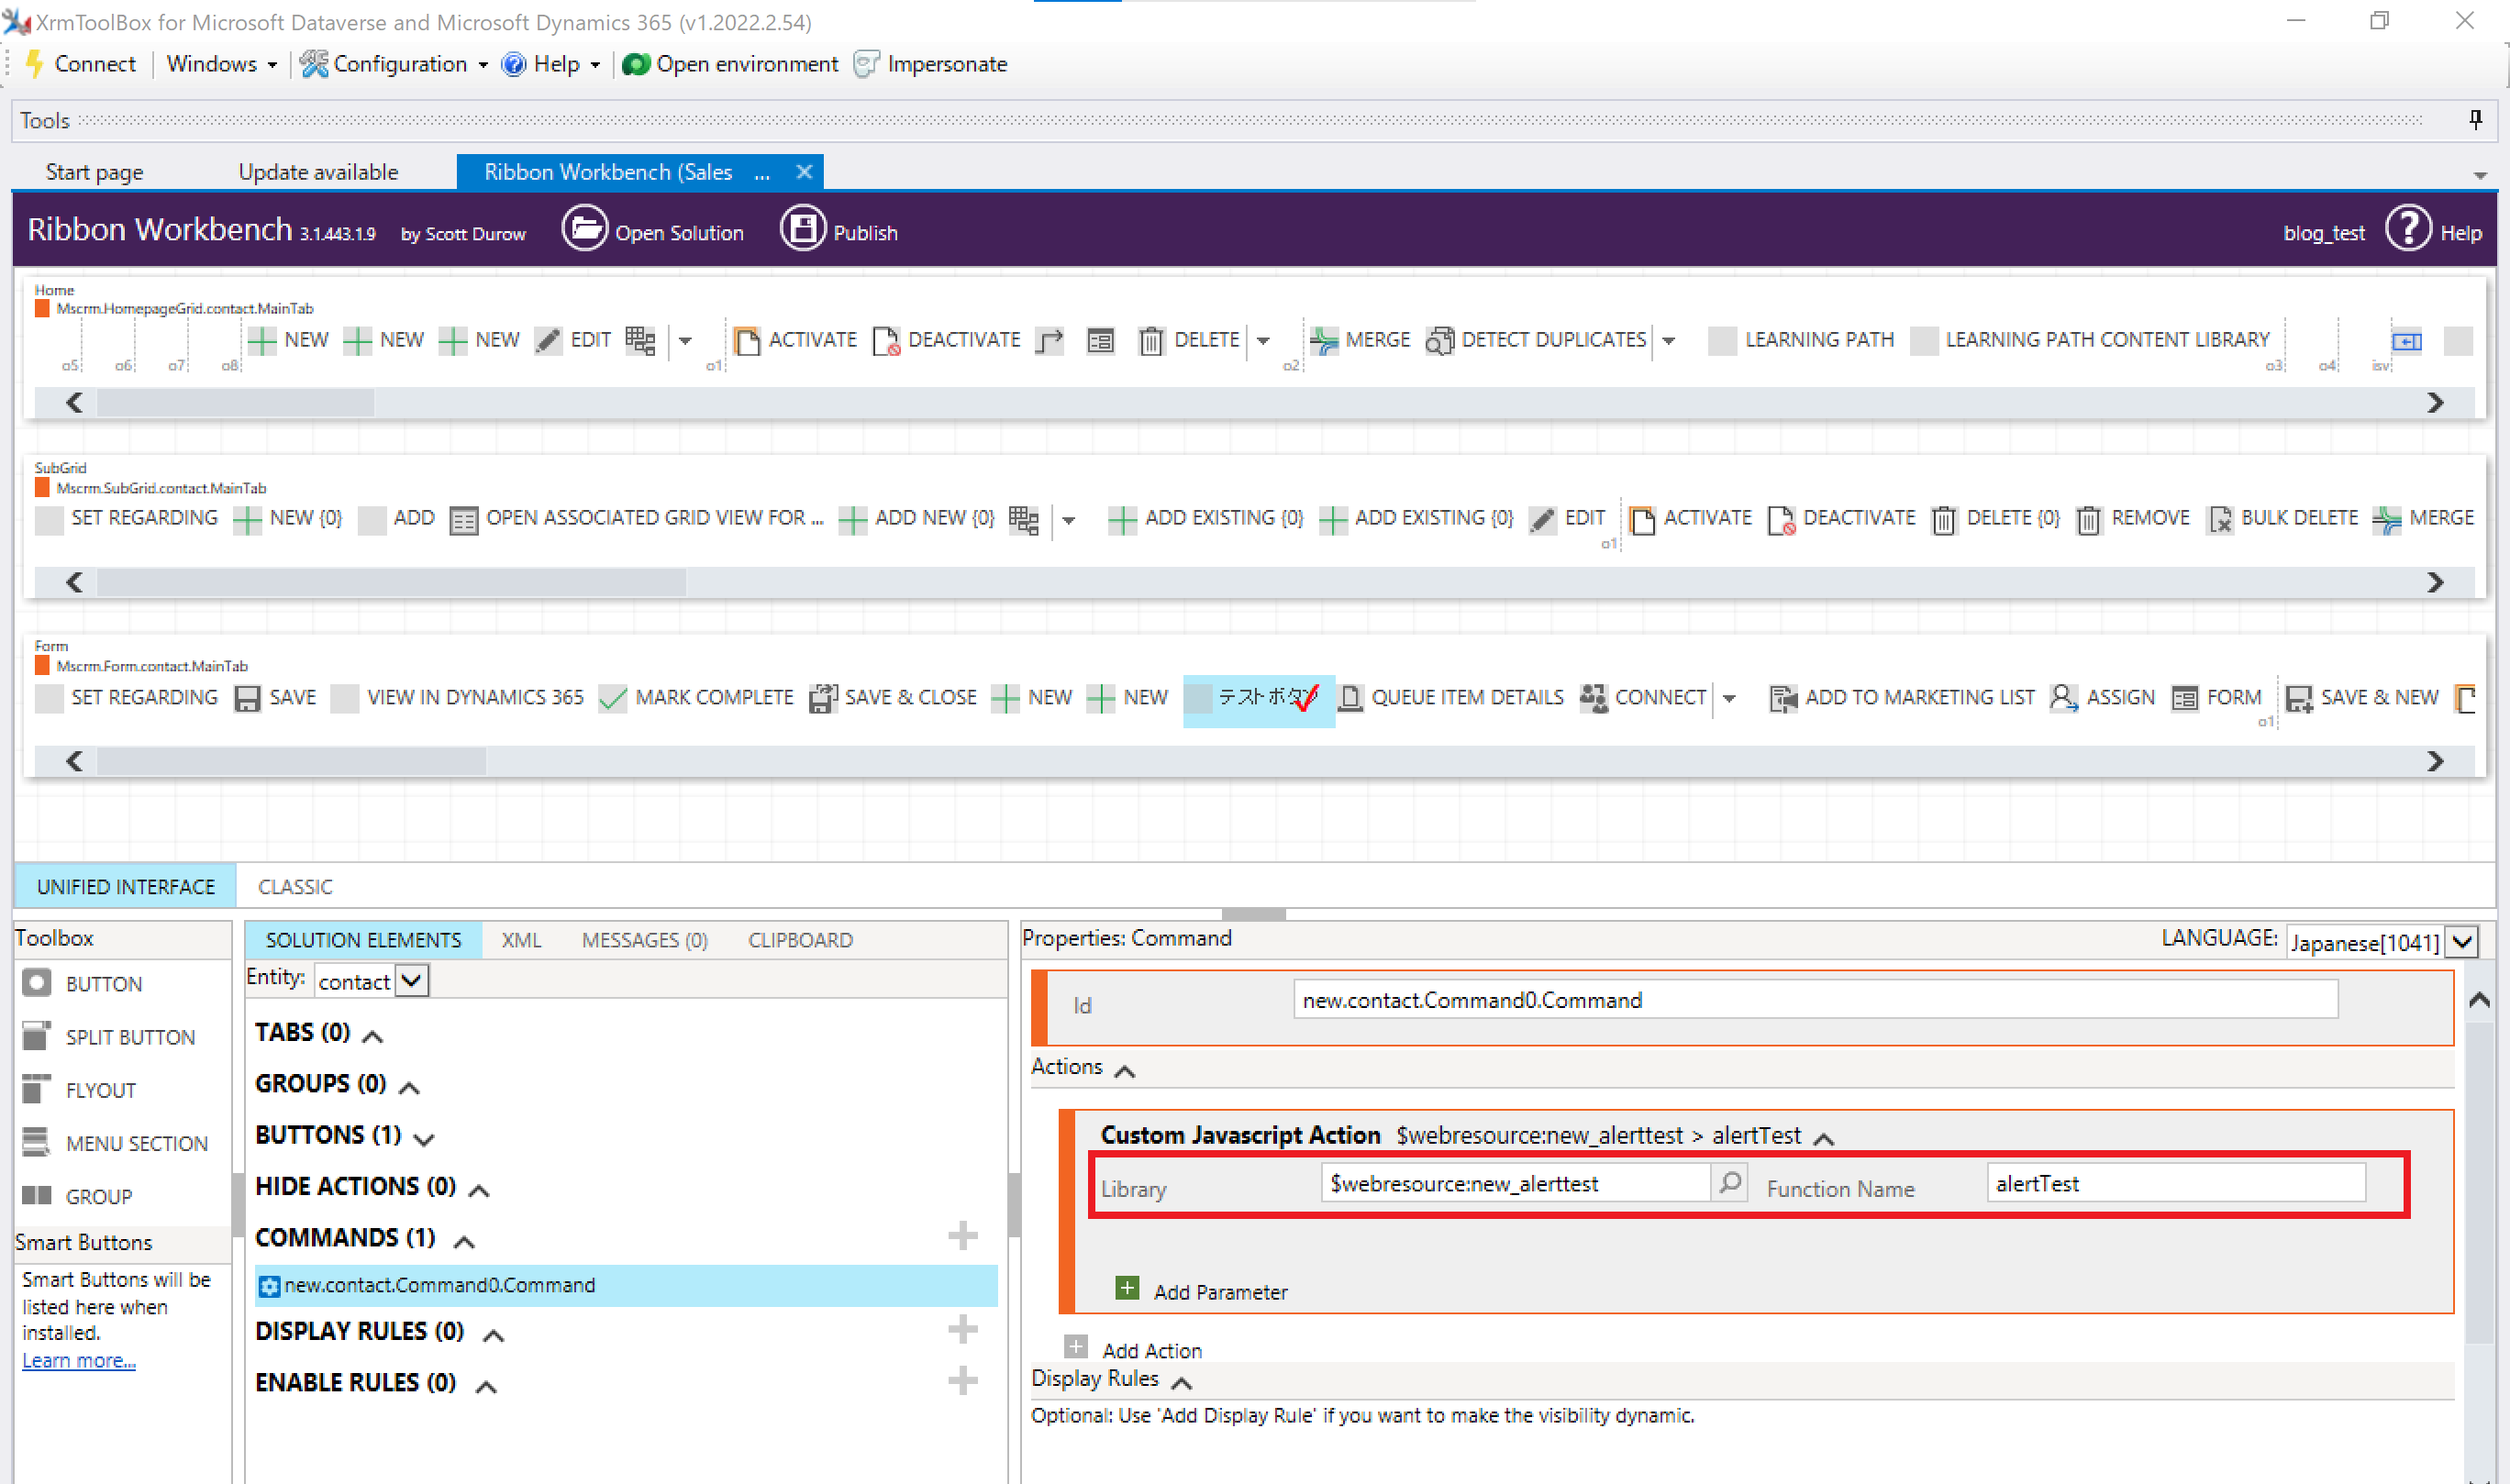Viewport: 2510px width, 1484px height.
Task: Expand the TABS (0) section
Action: point(373,1036)
